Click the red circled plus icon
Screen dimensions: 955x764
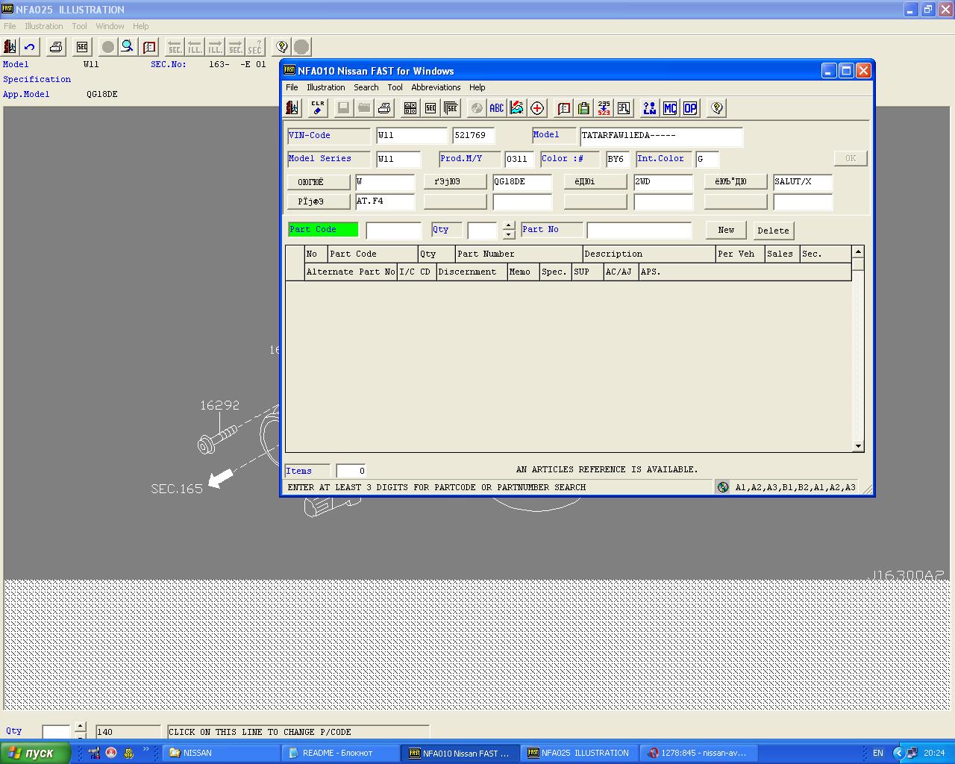(x=537, y=108)
